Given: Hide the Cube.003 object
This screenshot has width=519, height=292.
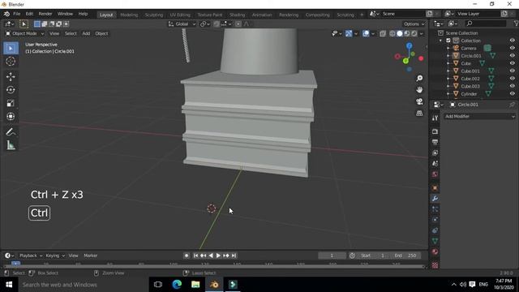Looking at the screenshot, I should pyautogui.click(x=512, y=86).
